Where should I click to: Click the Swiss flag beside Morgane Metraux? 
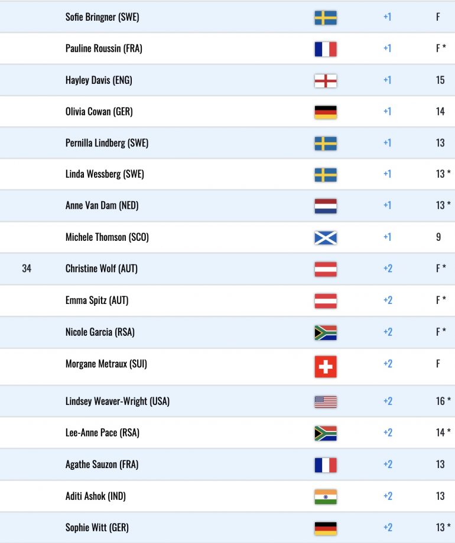[326, 367]
